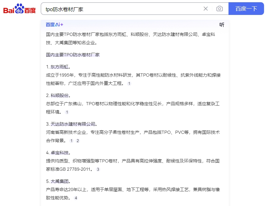
Task: Open the 天达防水建材有限公司 link
Action: coord(73,124)
